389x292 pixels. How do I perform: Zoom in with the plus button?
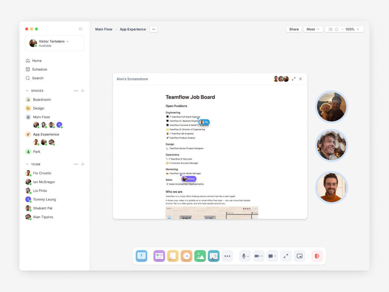click(x=358, y=29)
